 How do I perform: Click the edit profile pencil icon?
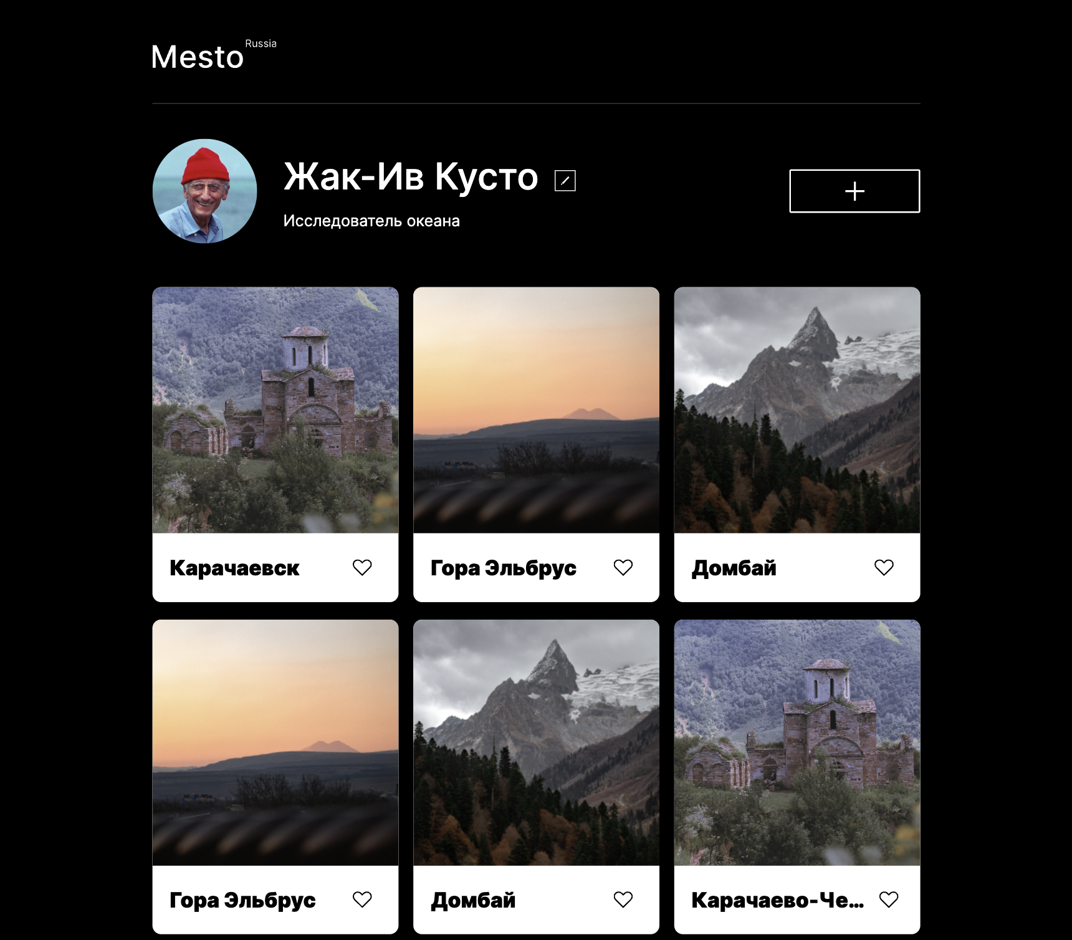click(x=565, y=181)
